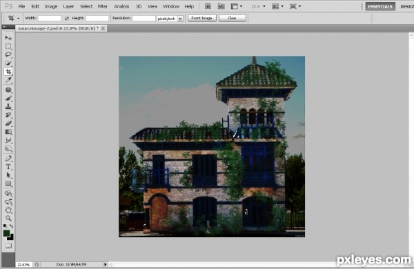
Task: Open the File menu
Action: click(21, 6)
